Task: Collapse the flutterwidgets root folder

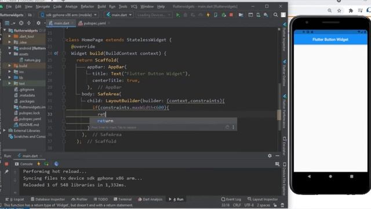Action: 5,30
